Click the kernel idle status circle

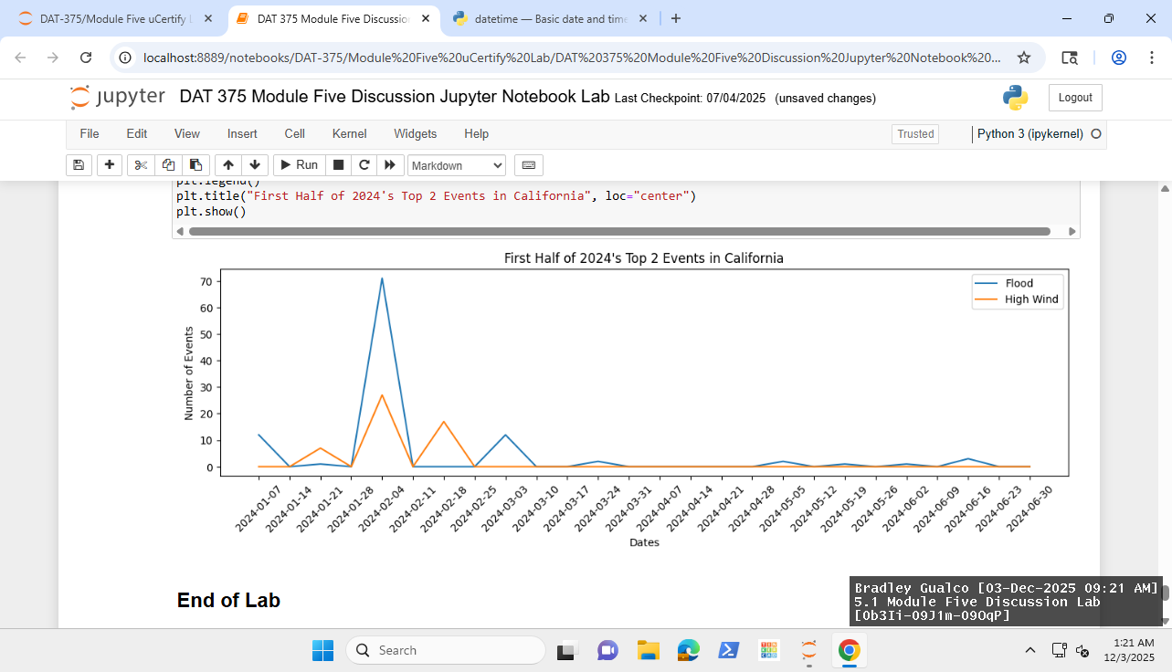point(1096,134)
